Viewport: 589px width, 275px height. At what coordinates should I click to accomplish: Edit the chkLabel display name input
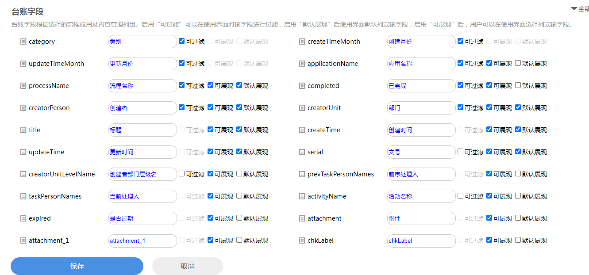click(x=421, y=241)
